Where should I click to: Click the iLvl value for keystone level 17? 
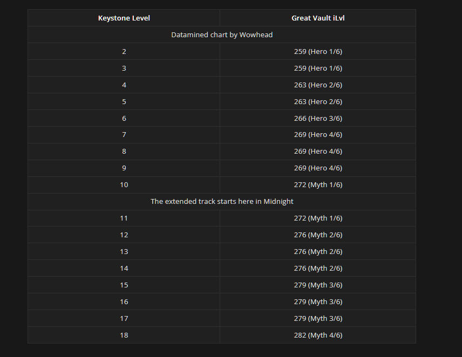318,318
